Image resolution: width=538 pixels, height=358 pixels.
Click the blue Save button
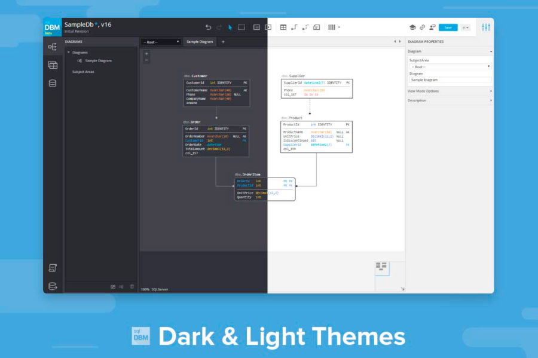[x=448, y=27]
